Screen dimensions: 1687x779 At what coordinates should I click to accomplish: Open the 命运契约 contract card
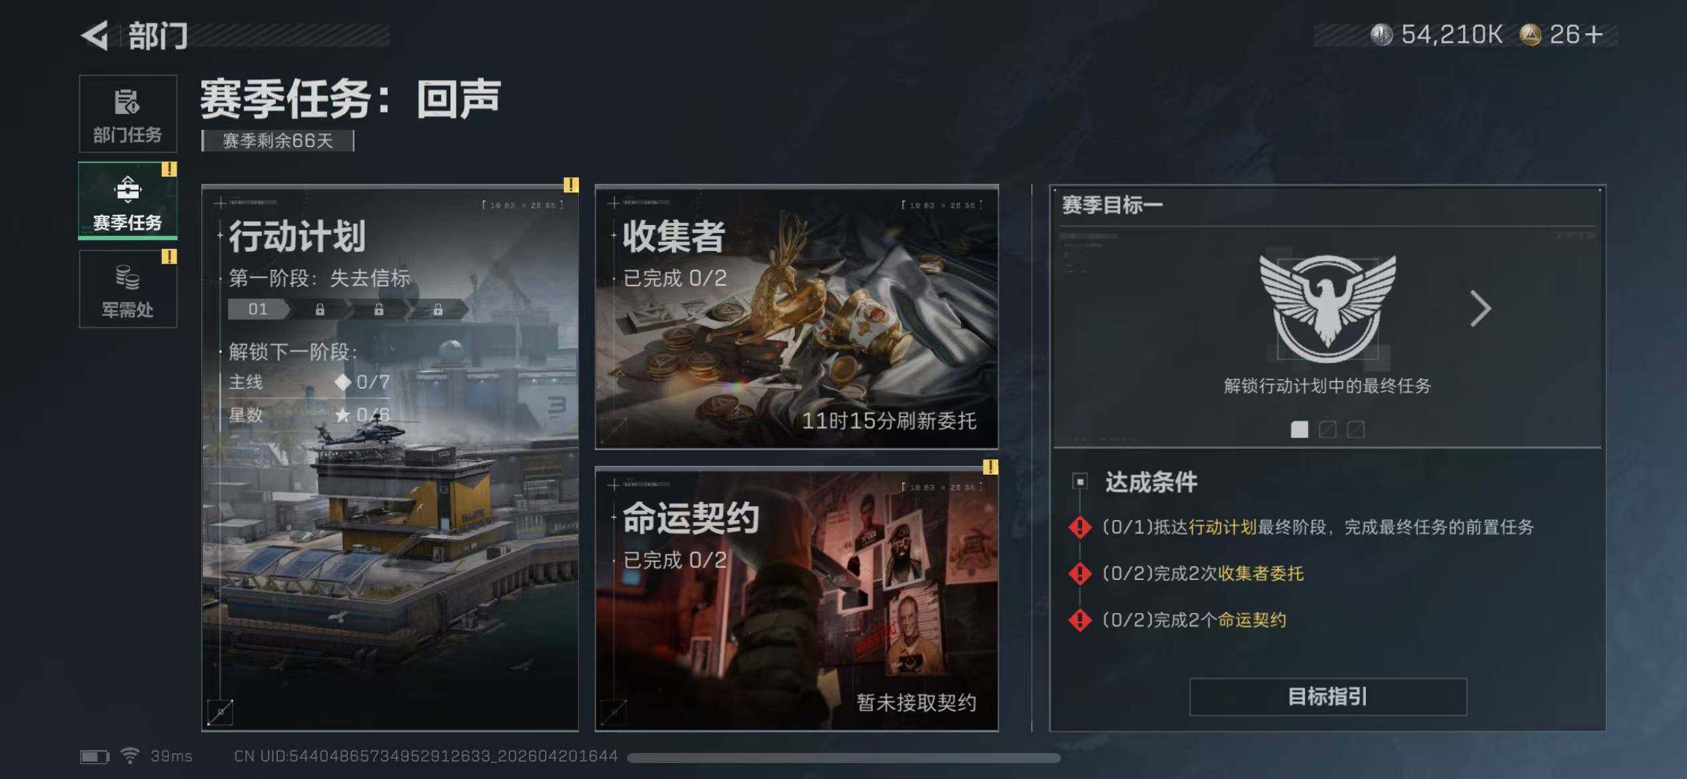click(797, 599)
